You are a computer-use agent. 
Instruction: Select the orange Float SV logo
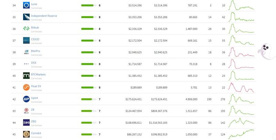click(27, 87)
